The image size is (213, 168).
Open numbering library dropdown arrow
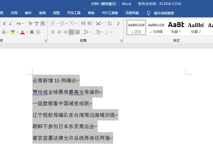tap(67, 23)
